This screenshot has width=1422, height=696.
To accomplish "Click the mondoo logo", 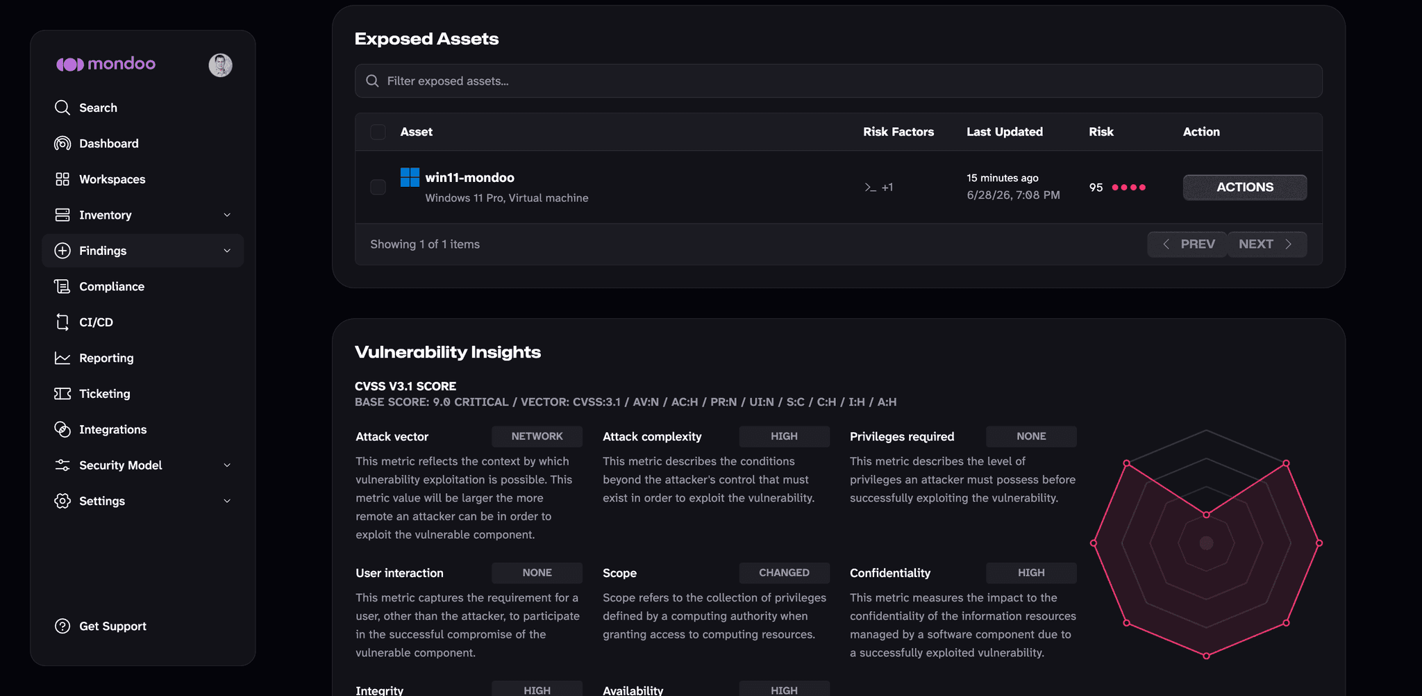I will pos(106,64).
